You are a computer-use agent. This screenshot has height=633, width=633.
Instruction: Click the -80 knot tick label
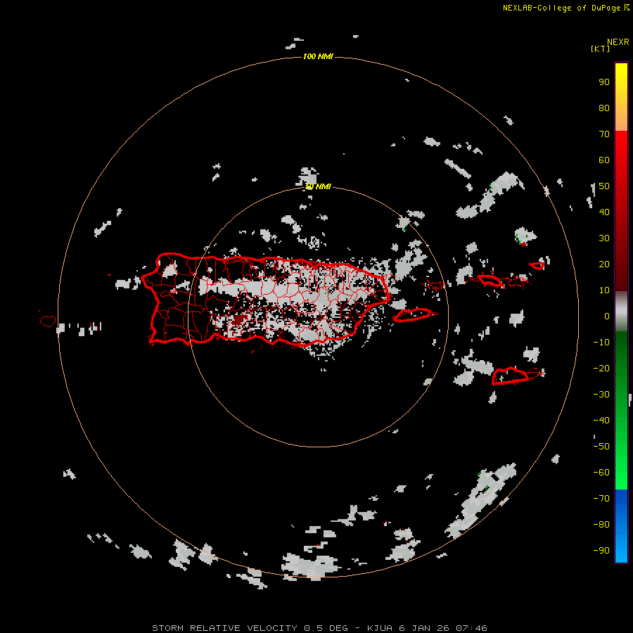point(601,525)
